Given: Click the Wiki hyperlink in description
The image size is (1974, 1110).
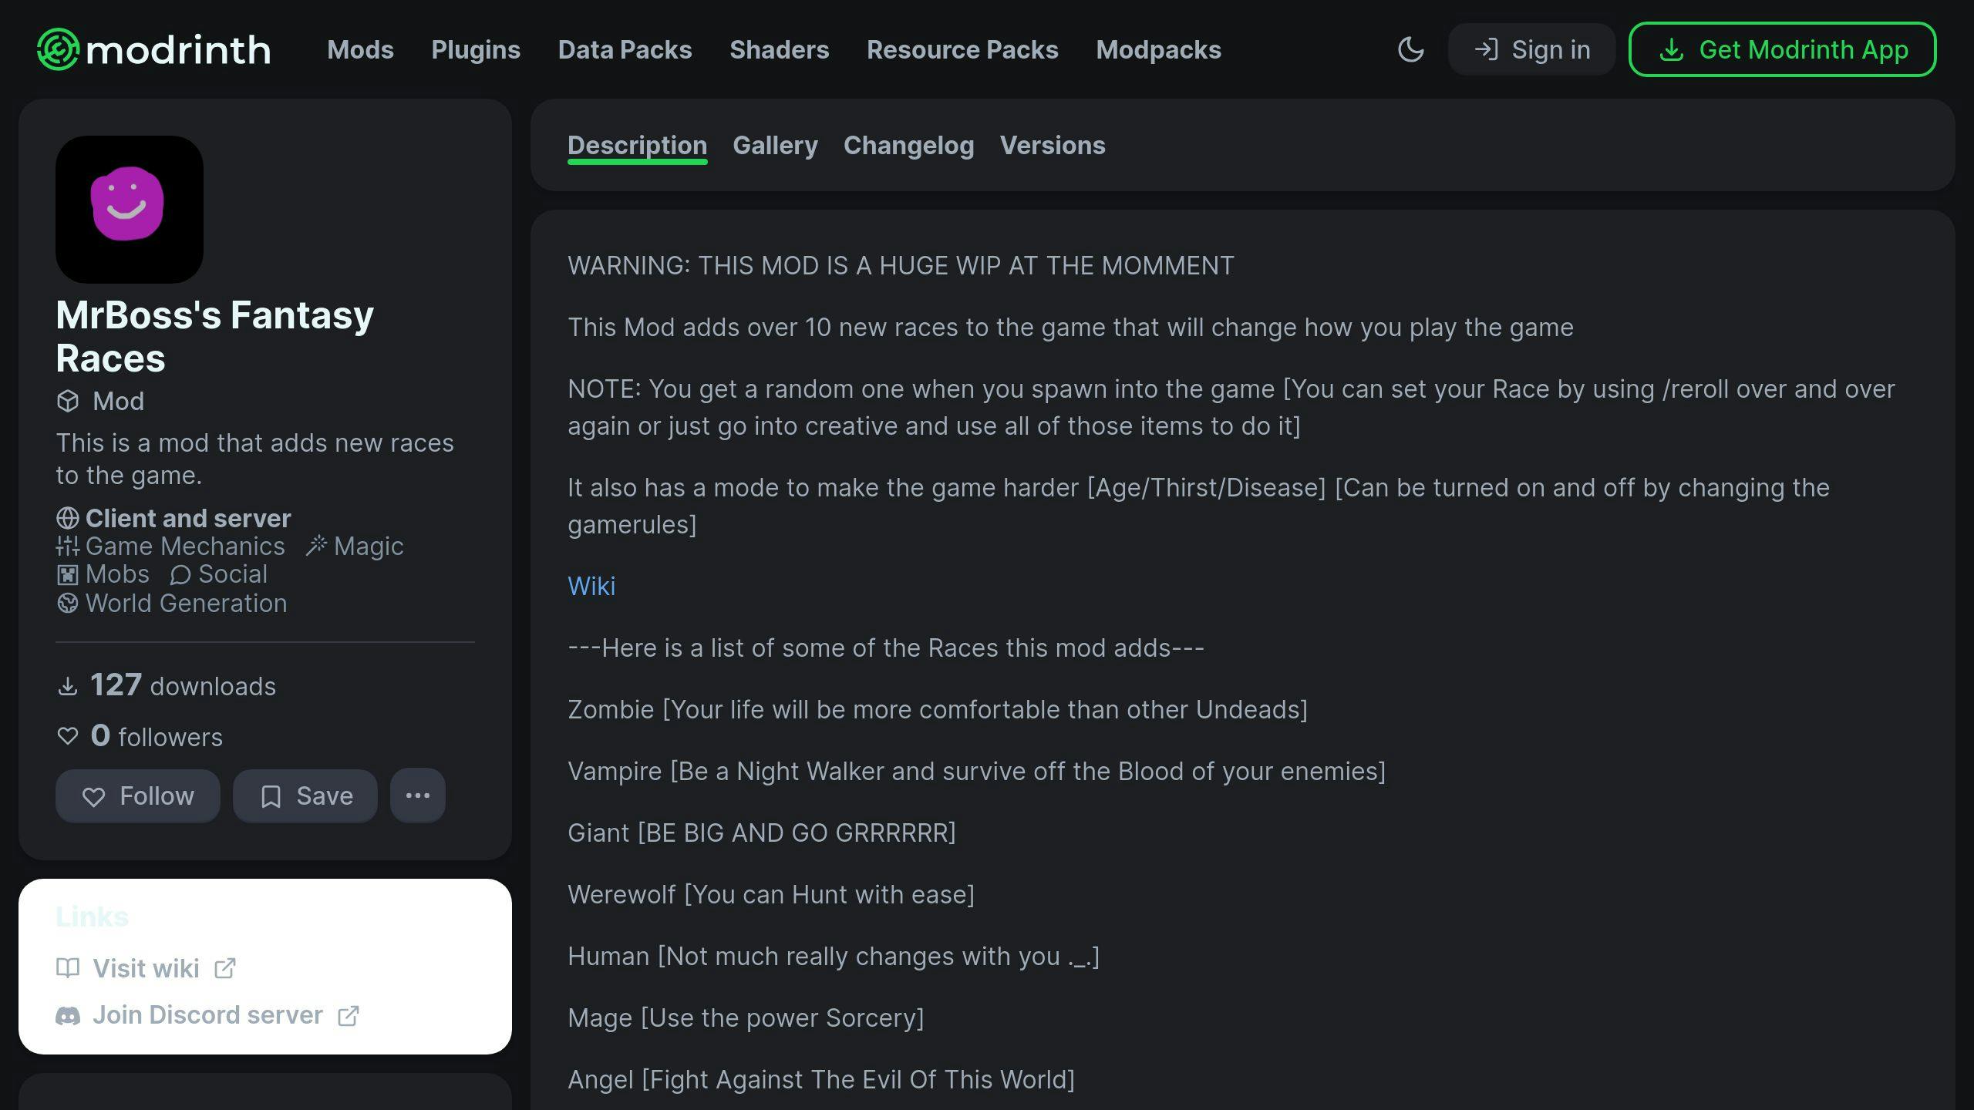Looking at the screenshot, I should tap(591, 586).
